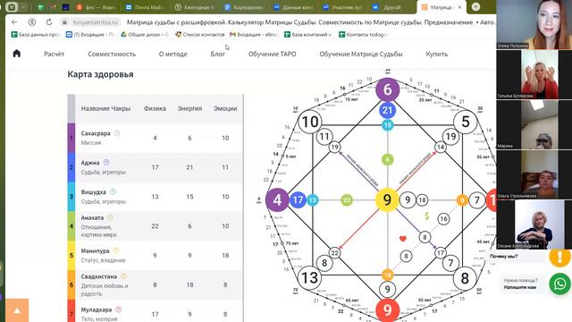The image size is (572, 322).
Task: Open the Обучение ТАРО menu item
Action: click(272, 54)
